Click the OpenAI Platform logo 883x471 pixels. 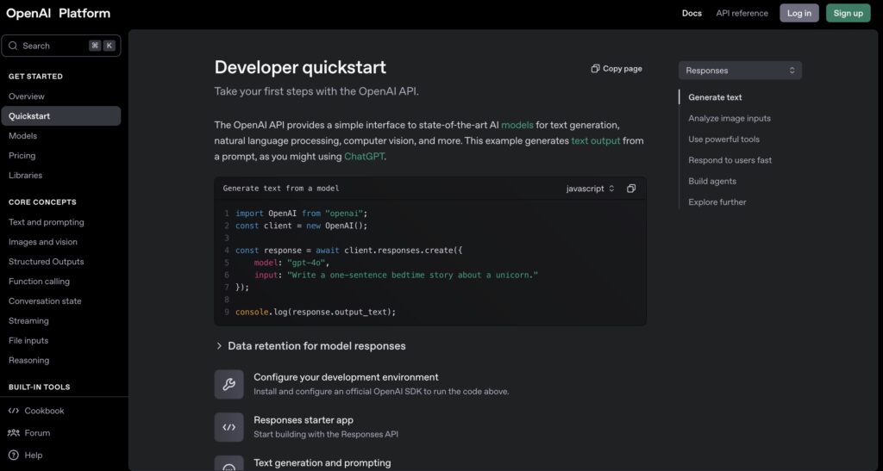click(58, 14)
